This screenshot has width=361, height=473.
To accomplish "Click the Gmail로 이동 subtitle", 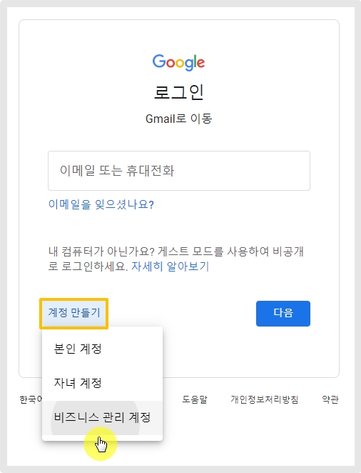I will click(x=179, y=119).
